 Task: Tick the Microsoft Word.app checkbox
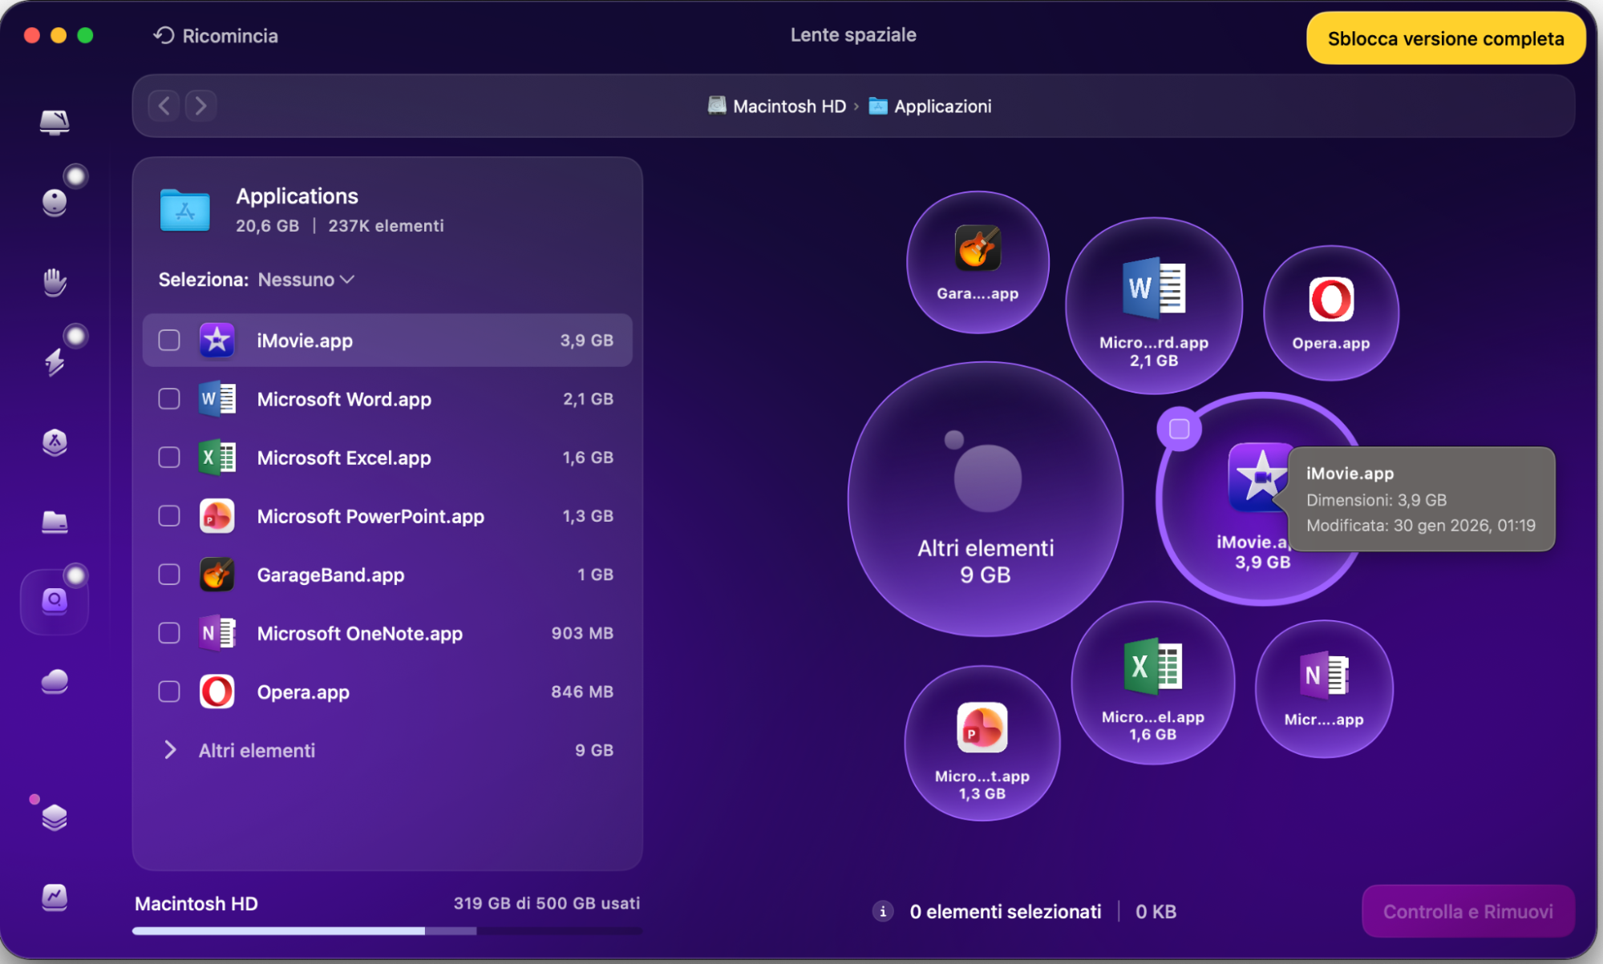pos(169,399)
